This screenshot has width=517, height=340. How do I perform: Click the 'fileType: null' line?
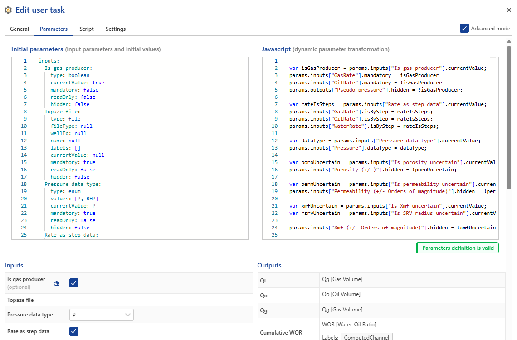click(x=71, y=126)
